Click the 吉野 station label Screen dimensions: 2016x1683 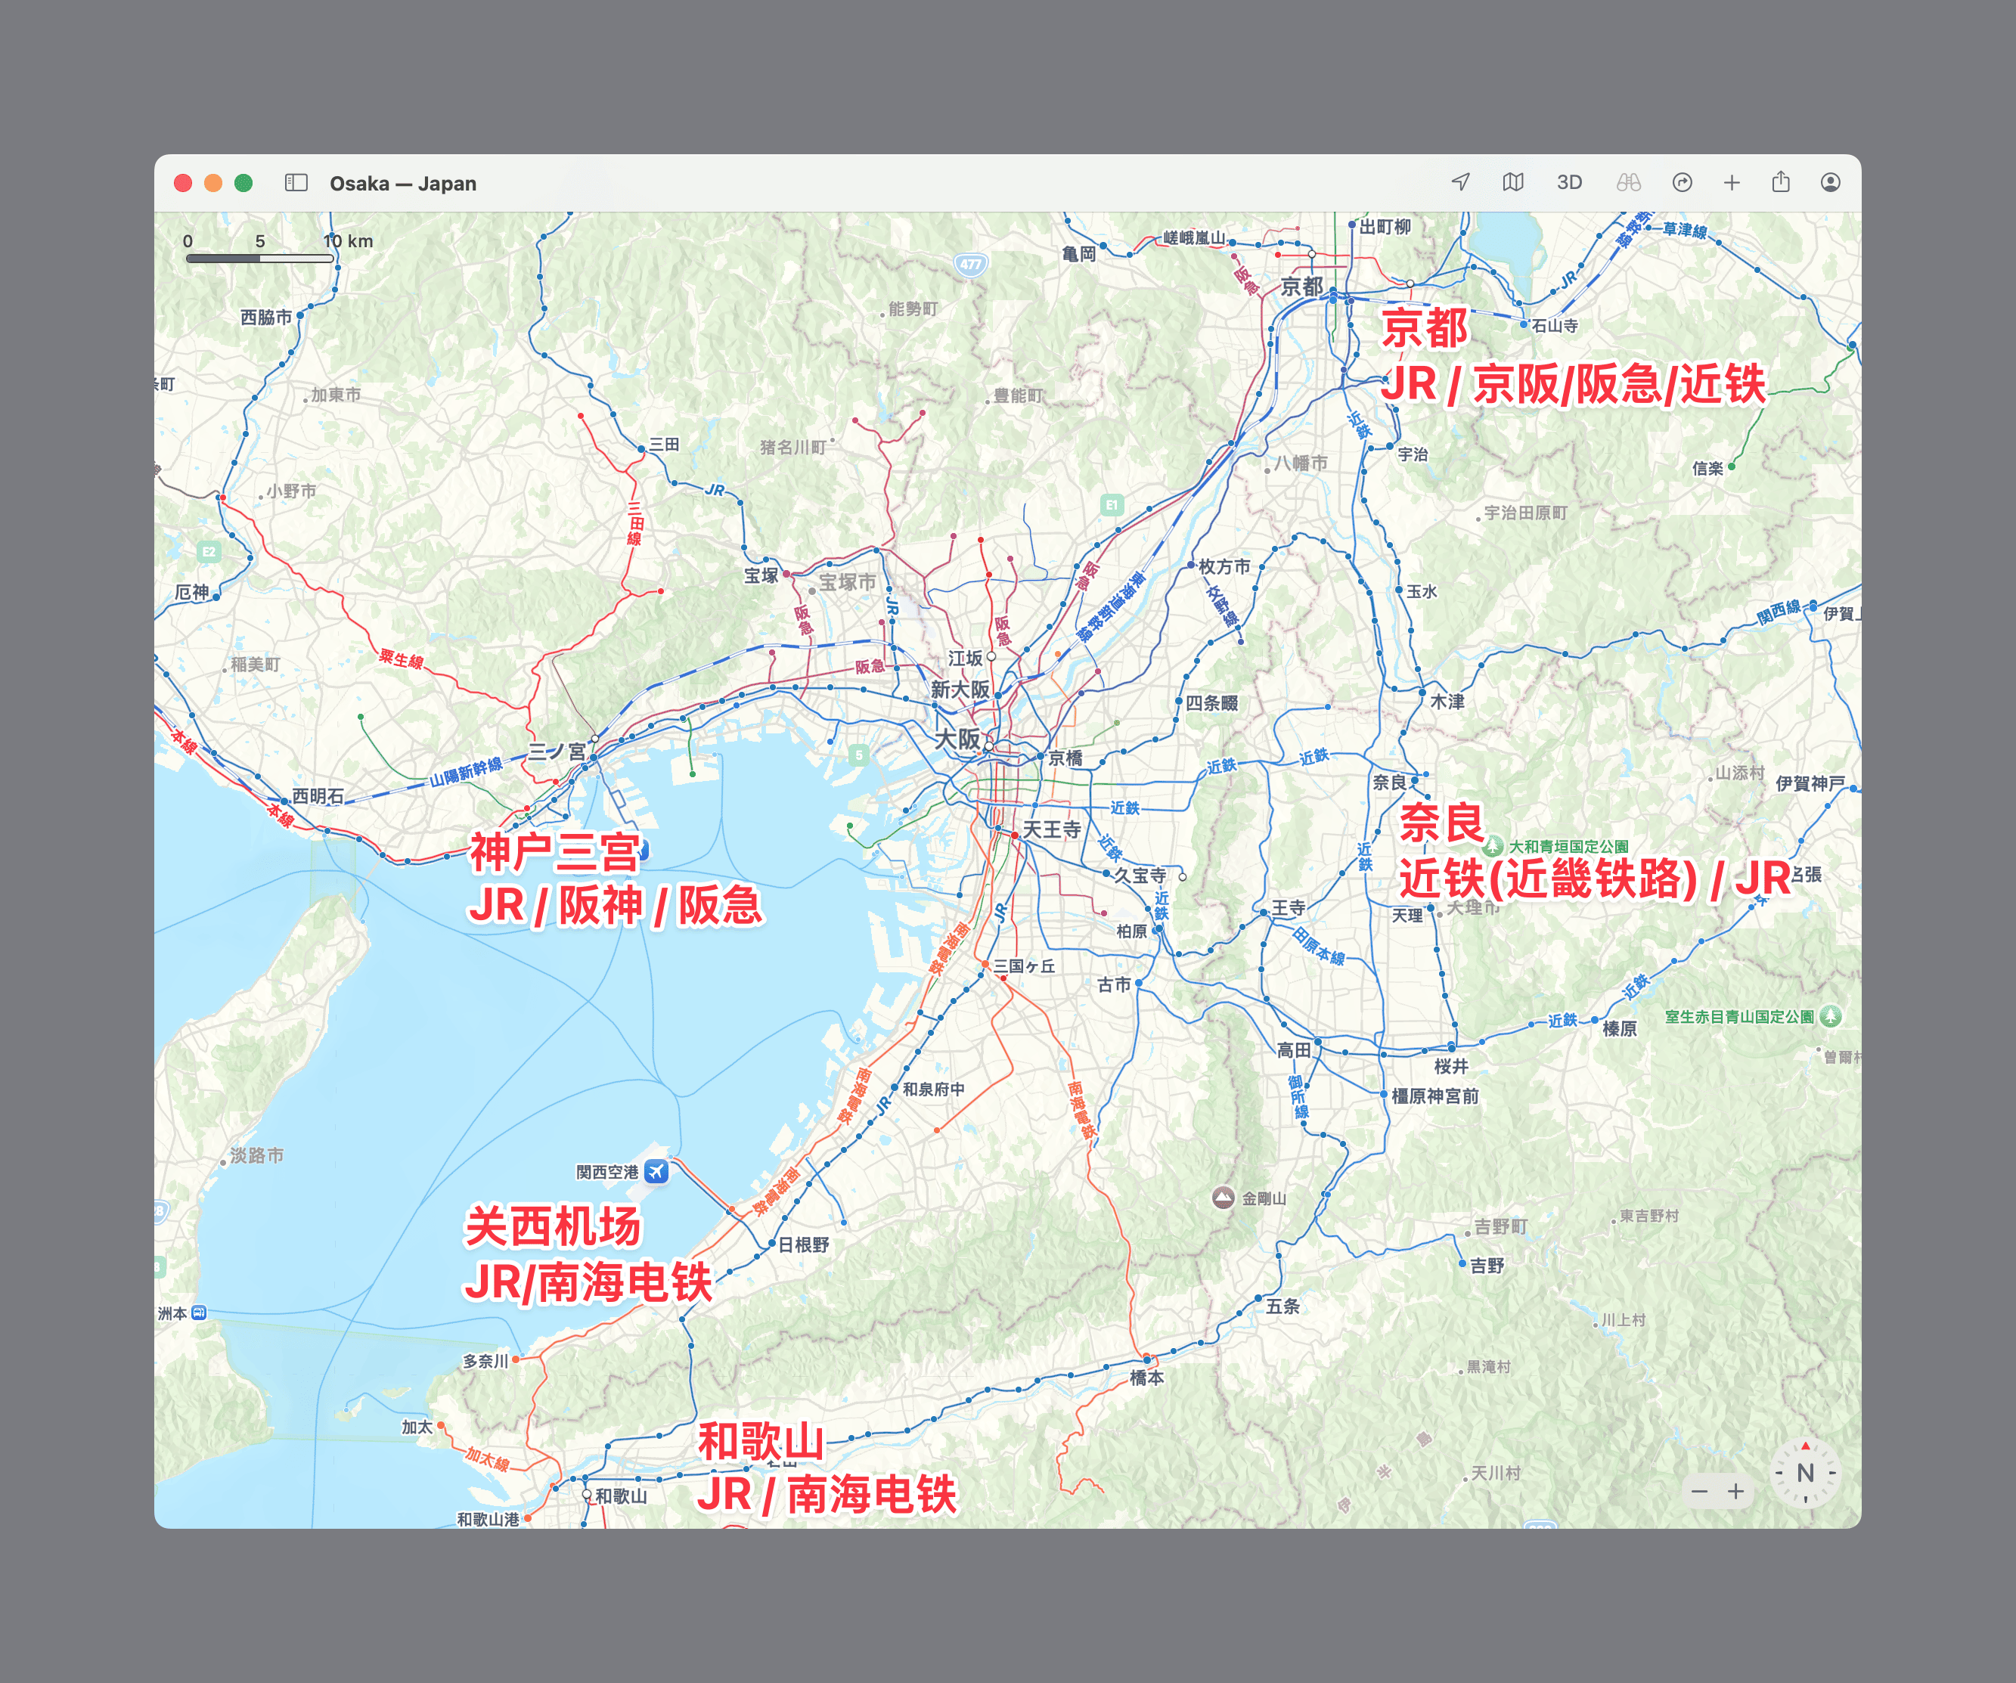coord(1487,1266)
